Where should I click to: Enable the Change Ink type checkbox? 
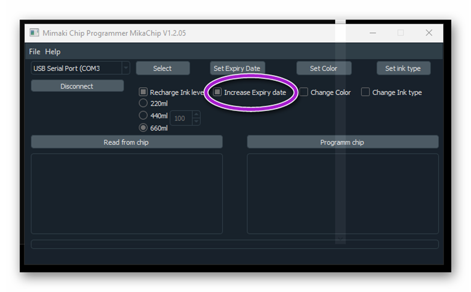coord(365,92)
